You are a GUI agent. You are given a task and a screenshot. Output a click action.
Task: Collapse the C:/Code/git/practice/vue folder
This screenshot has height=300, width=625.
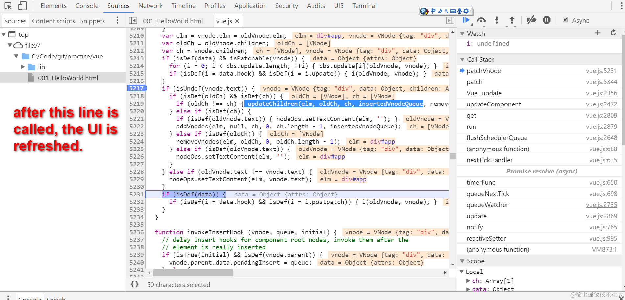point(16,56)
